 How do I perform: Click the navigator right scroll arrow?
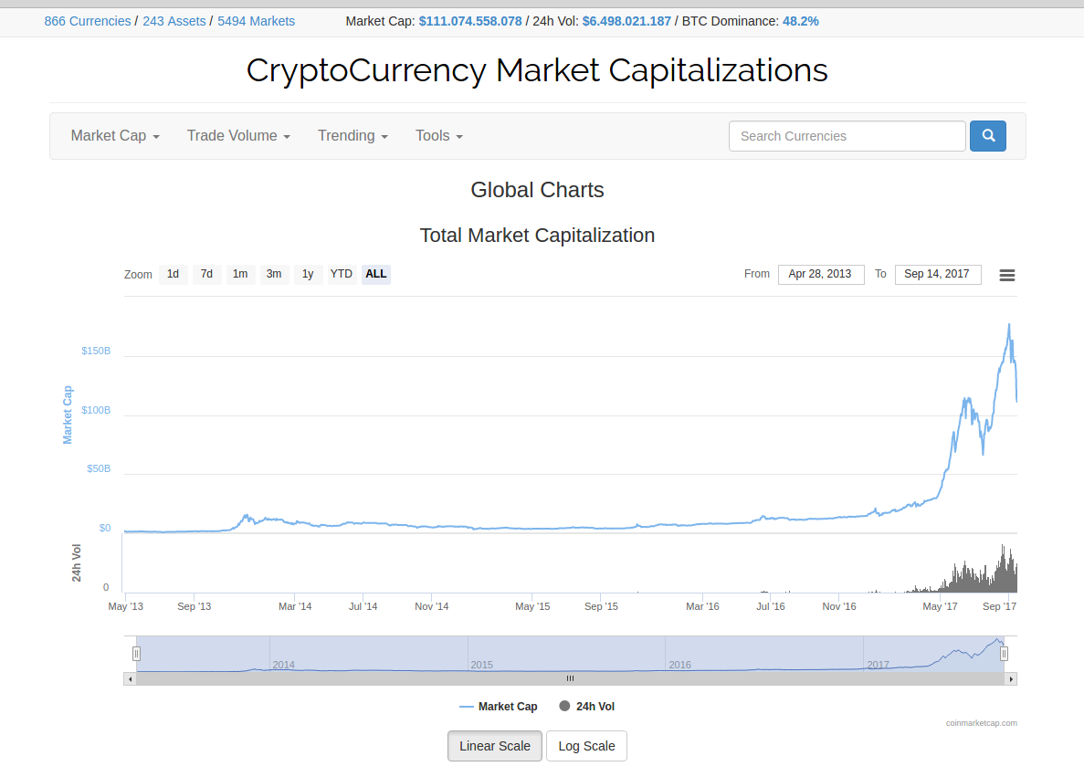[x=1011, y=678]
